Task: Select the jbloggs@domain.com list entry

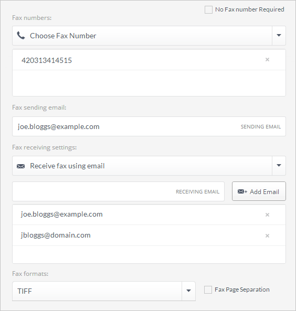Action: coord(149,235)
